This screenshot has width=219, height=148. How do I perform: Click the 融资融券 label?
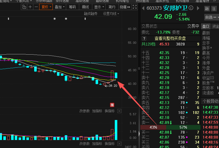pos(91,14)
